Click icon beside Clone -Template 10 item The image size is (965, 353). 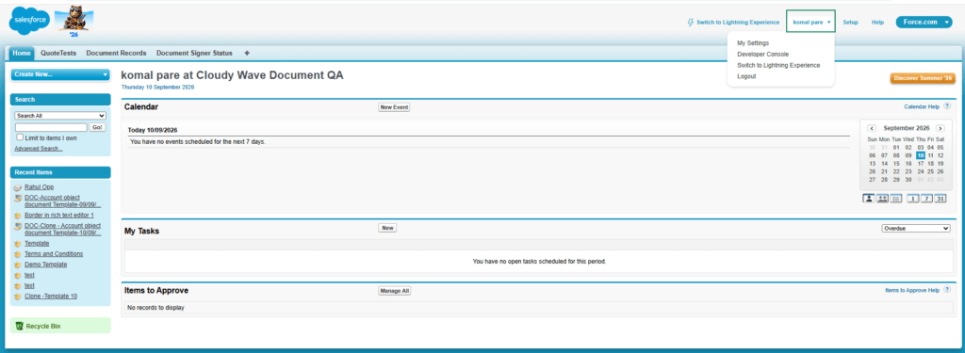[x=17, y=297]
